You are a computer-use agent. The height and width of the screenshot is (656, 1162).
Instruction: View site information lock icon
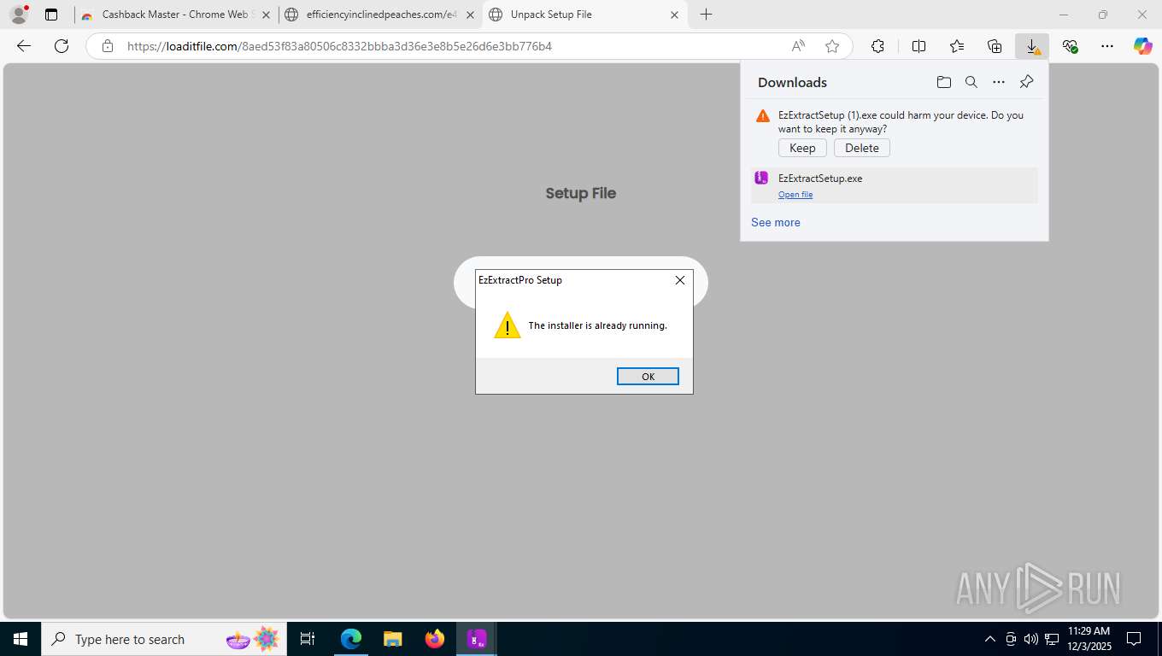point(108,46)
